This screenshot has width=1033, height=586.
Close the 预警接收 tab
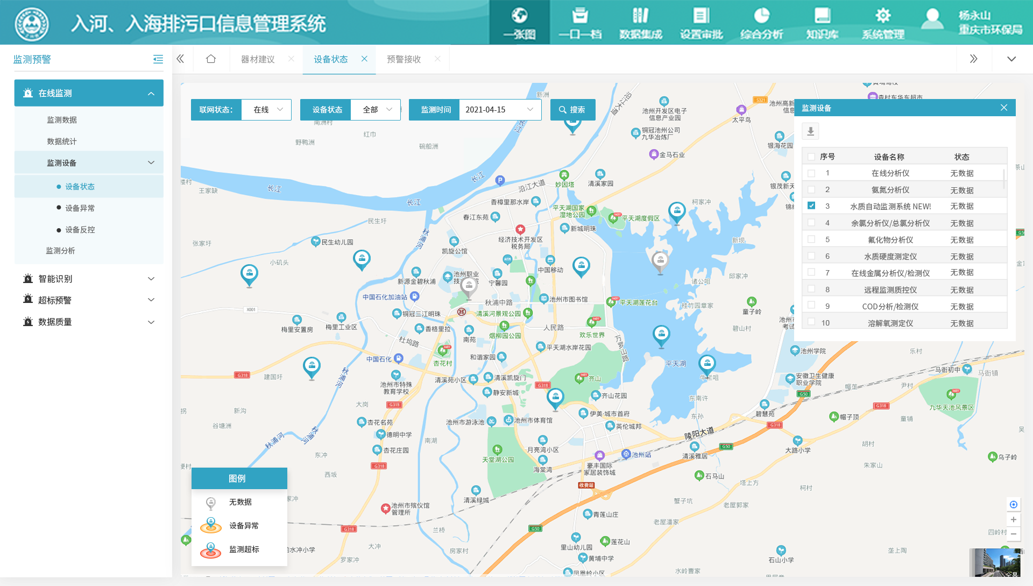(x=437, y=59)
